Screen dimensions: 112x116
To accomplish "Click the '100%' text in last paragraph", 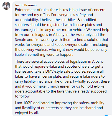I will point(28,103).
